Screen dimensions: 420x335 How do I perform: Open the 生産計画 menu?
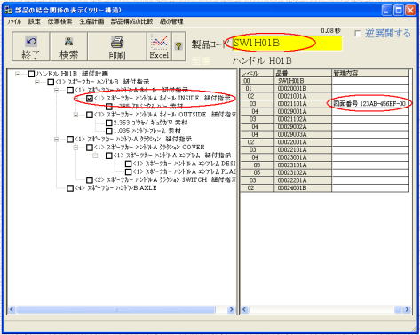tap(91, 21)
